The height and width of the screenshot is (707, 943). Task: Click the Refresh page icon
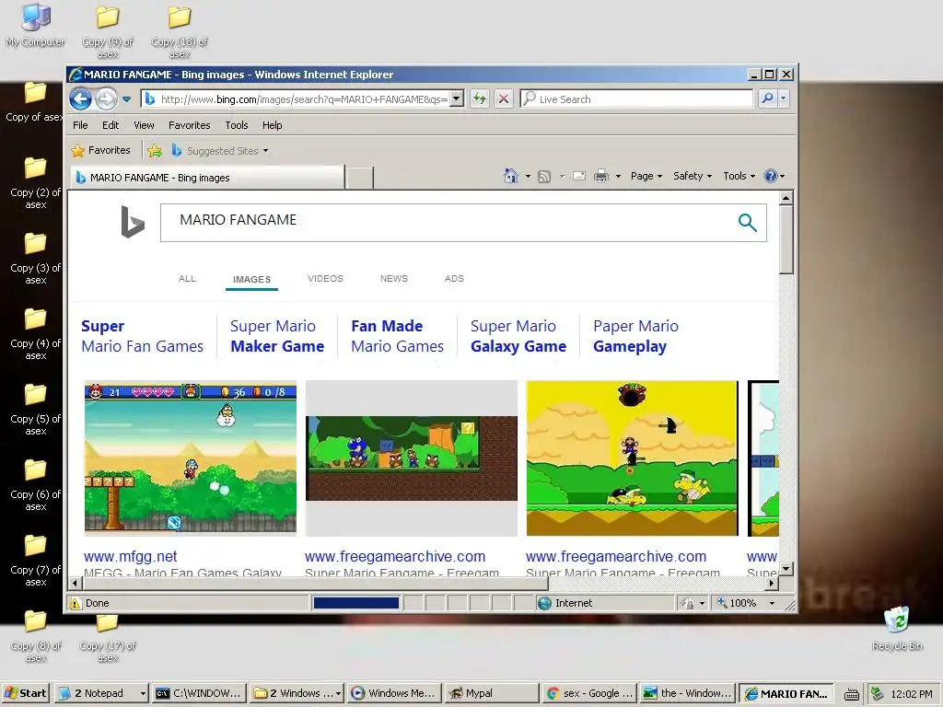[x=479, y=99]
